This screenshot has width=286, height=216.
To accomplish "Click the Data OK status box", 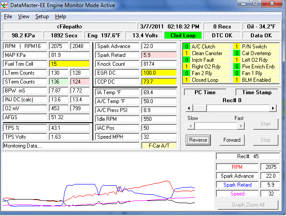I will pyautogui.click(x=261, y=36).
